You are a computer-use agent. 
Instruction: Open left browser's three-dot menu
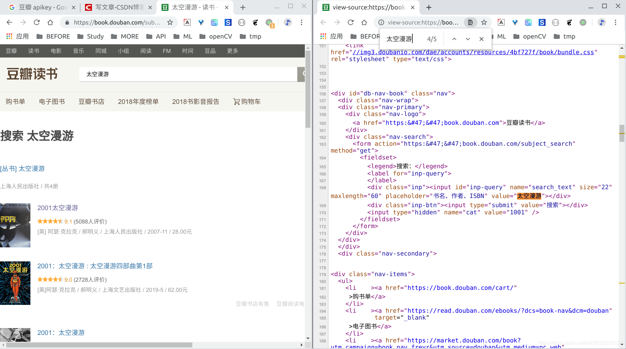[302, 22]
